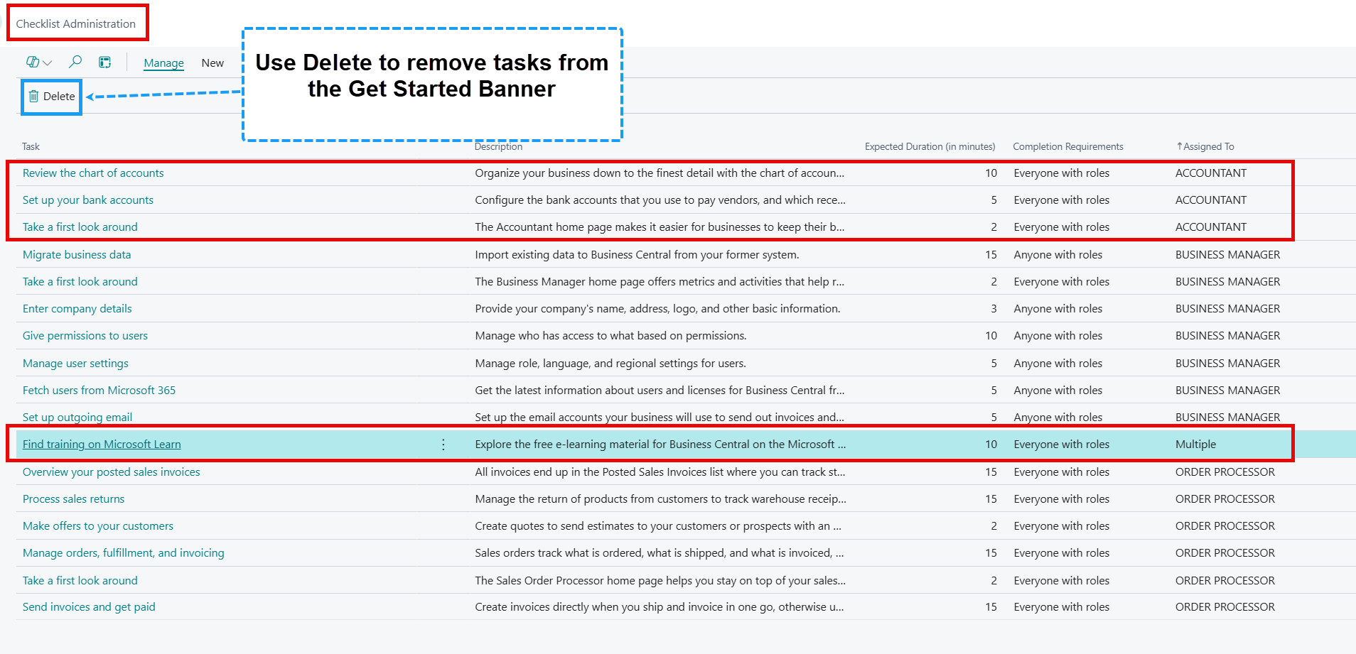The height and width of the screenshot is (654, 1356).
Task: Sort by Expected Duration column header
Action: coord(930,146)
